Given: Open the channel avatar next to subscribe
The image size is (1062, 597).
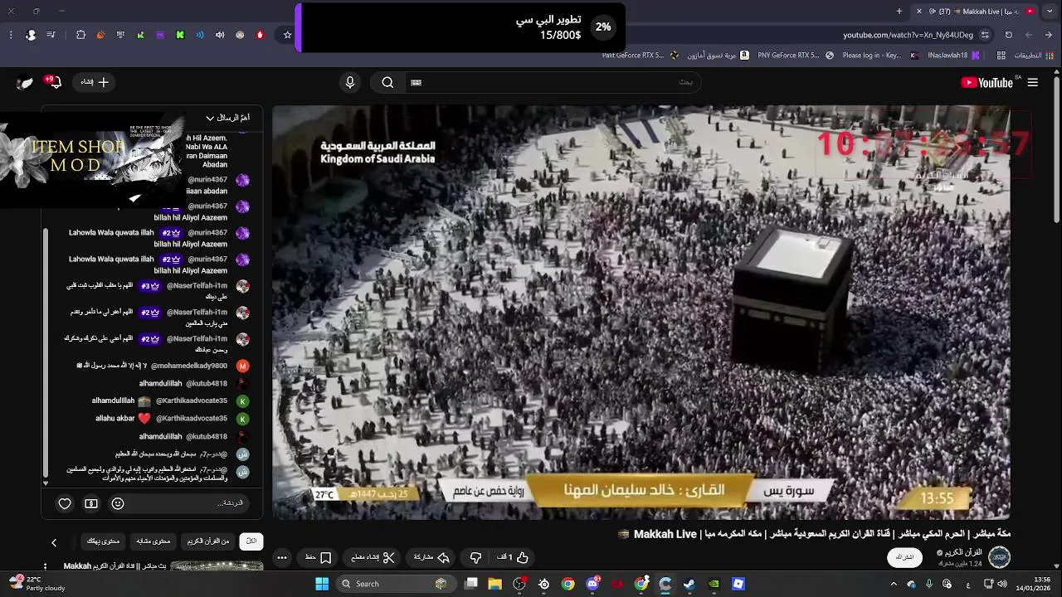Looking at the screenshot, I should [x=999, y=557].
